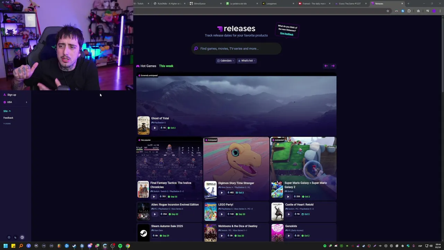Open Steam from the taskbar
This screenshot has height=250, width=444.
point(74,246)
